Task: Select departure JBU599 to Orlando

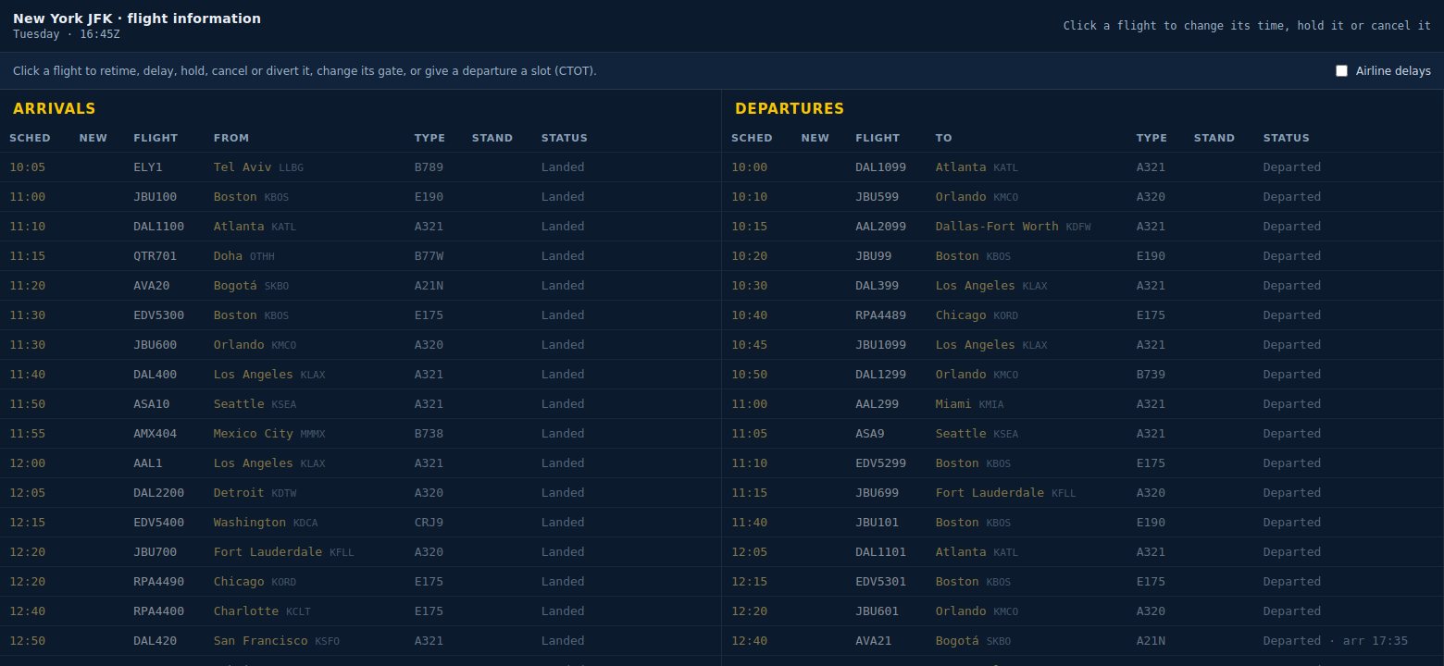Action: pos(1083,197)
